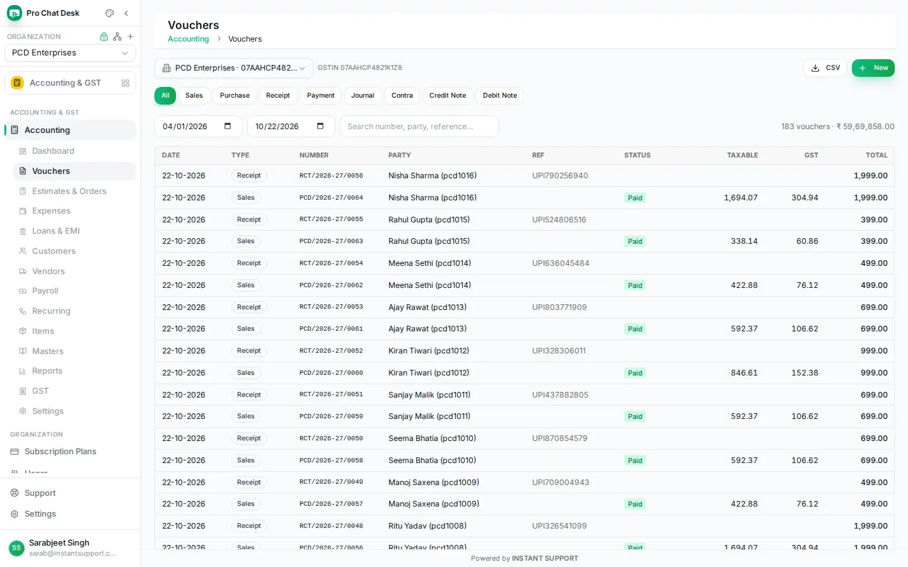Image resolution: width=908 pixels, height=567 pixels.
Task: Switch to the Credit Note tab
Action: (448, 96)
